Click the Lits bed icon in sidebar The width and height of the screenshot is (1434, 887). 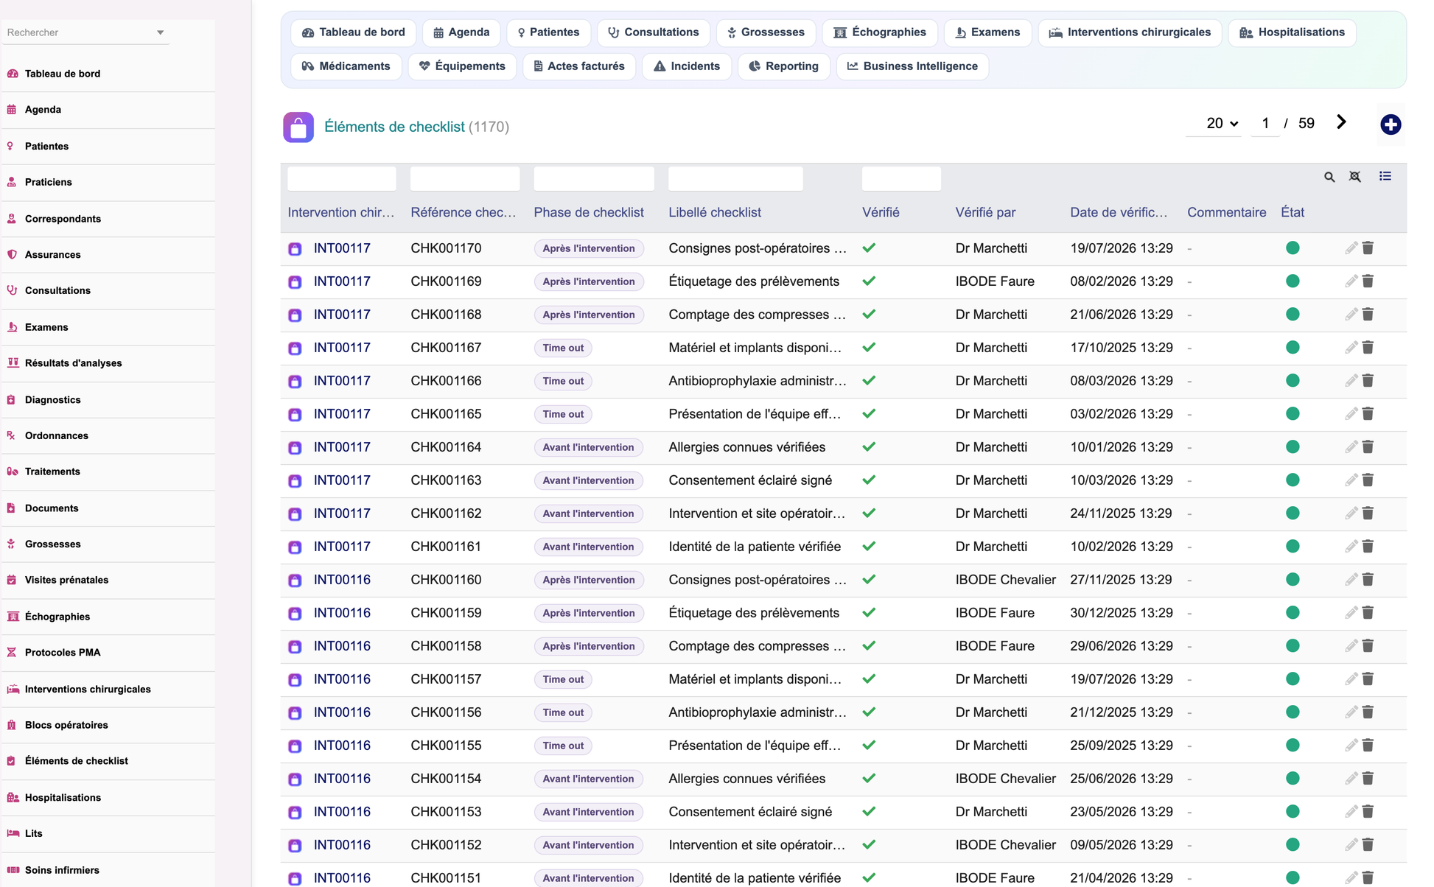13,833
